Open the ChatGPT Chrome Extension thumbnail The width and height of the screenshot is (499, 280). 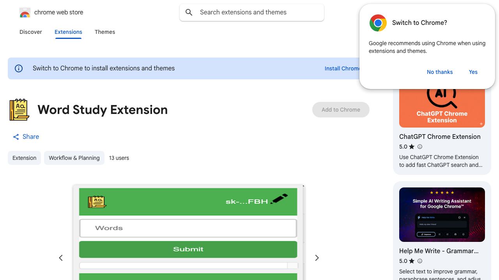(442, 108)
